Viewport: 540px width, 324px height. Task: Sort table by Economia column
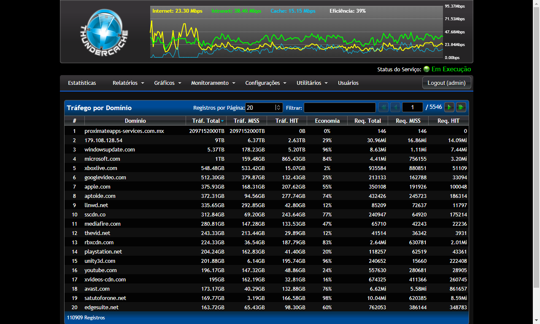pyautogui.click(x=327, y=121)
